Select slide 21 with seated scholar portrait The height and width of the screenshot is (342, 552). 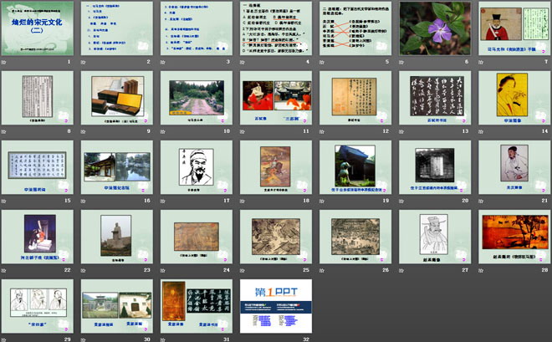(x=513, y=166)
